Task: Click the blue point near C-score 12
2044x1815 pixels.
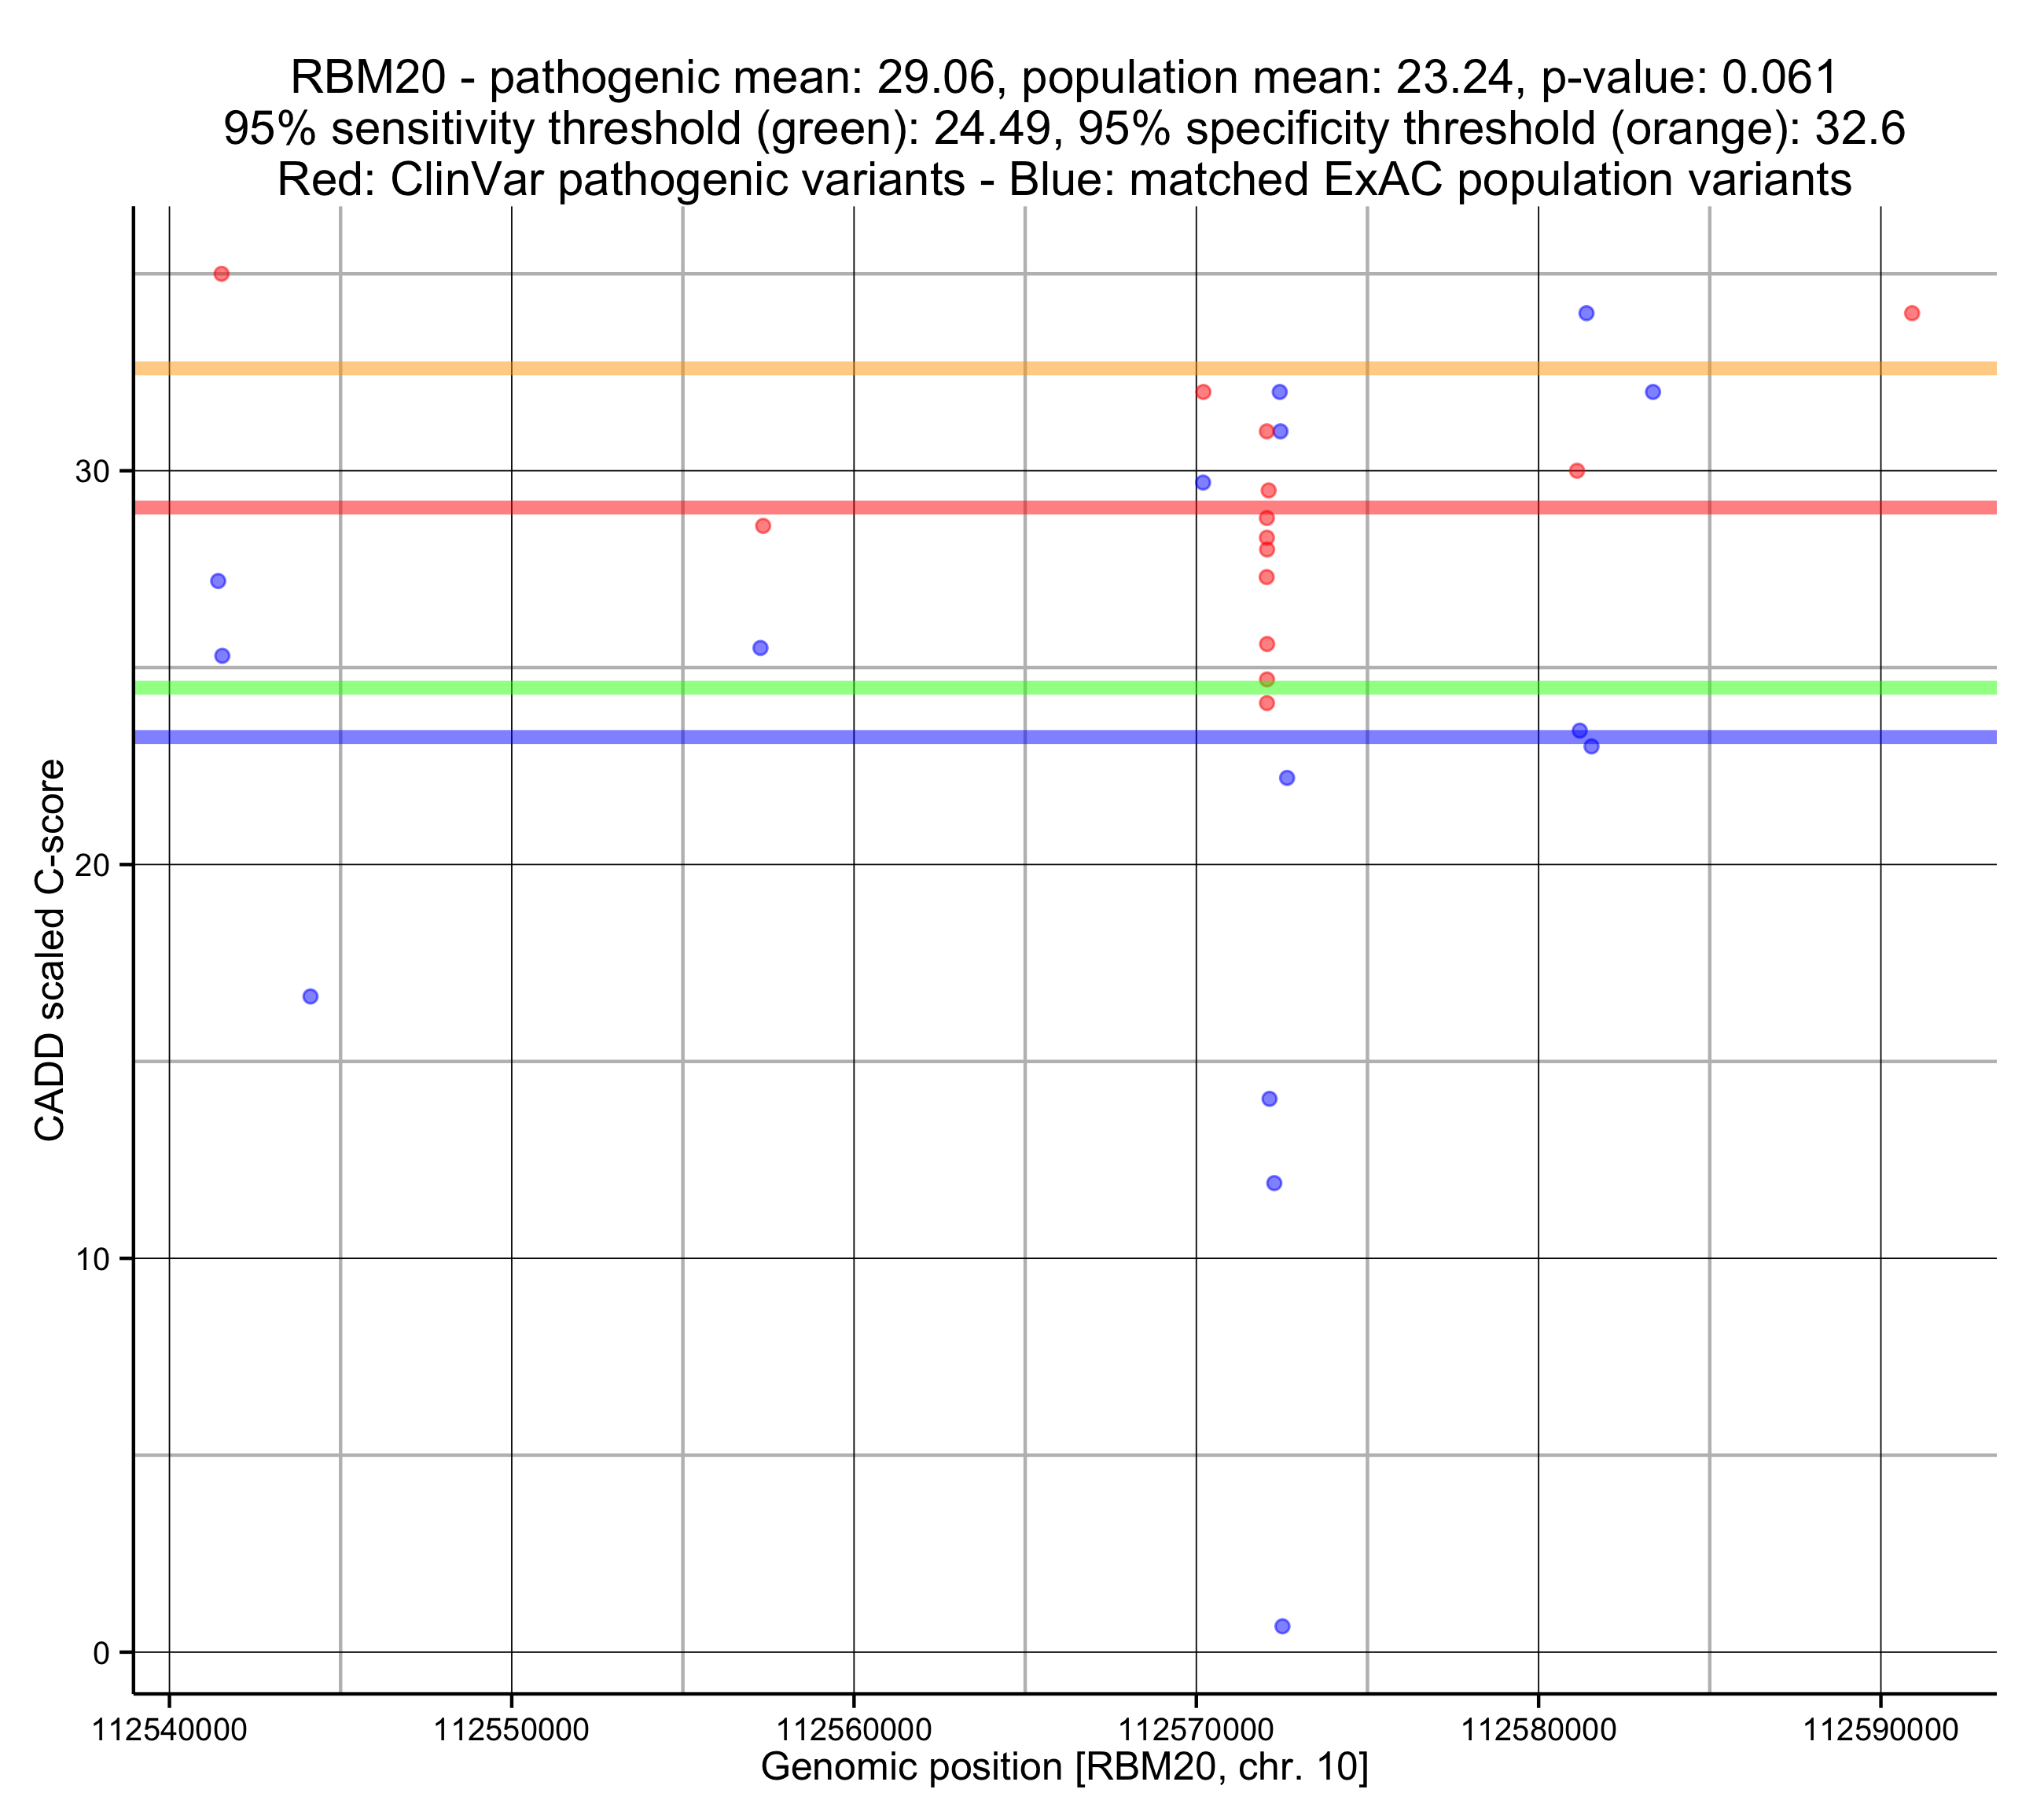Action: (1274, 1183)
